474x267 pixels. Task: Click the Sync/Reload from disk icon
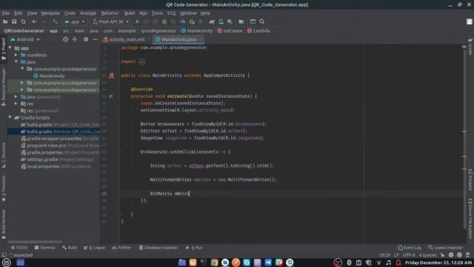point(23,22)
